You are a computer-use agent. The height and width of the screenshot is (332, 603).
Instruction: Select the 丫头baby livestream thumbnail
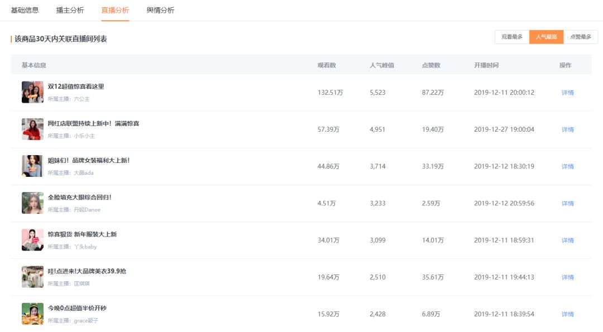(x=32, y=240)
